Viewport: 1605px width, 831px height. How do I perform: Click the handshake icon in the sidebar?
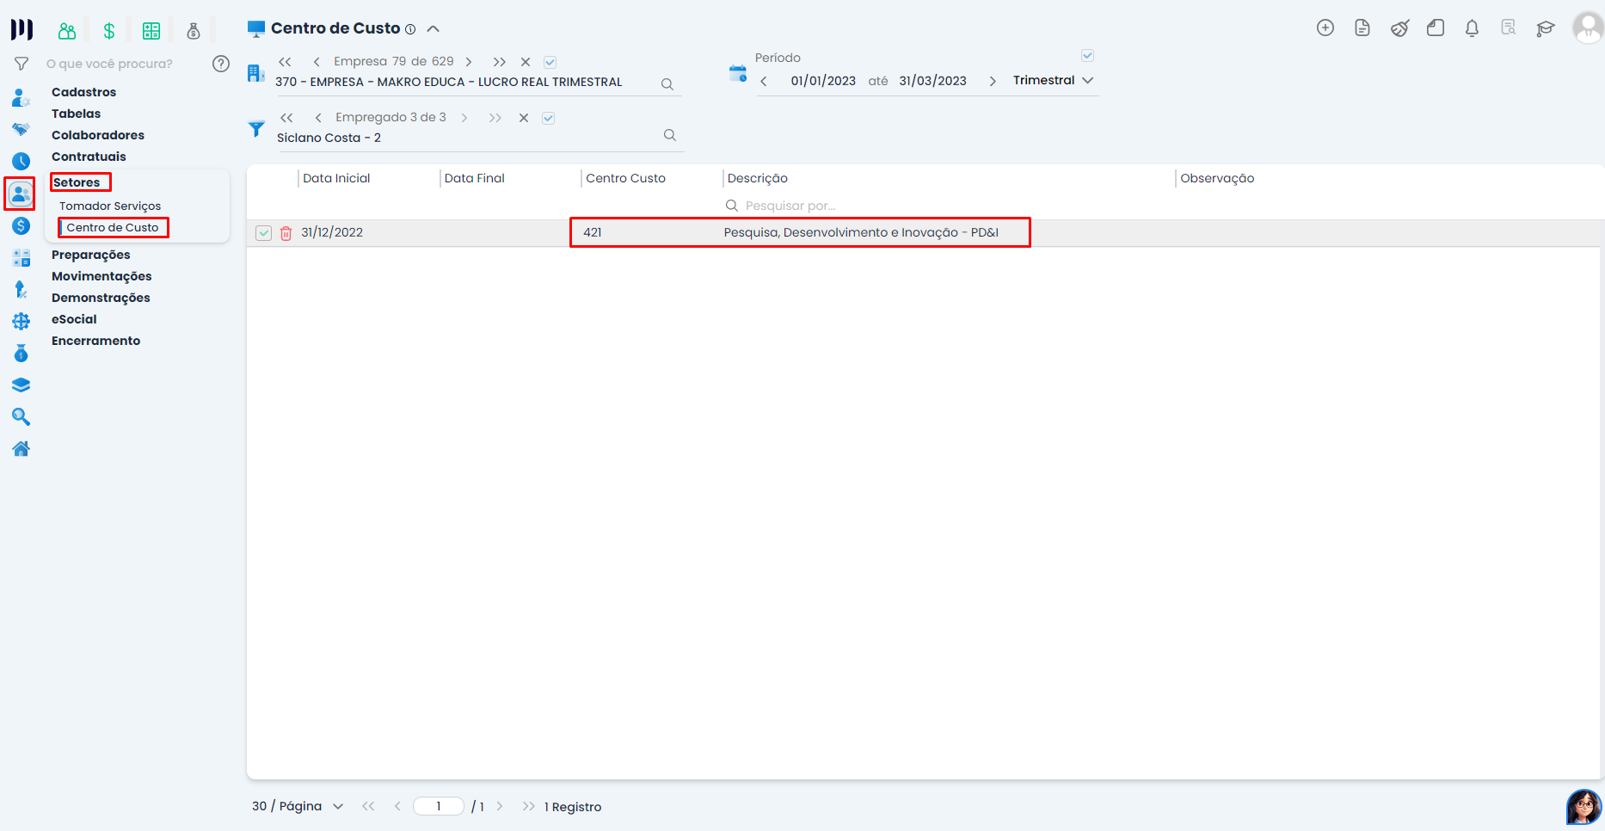[21, 129]
